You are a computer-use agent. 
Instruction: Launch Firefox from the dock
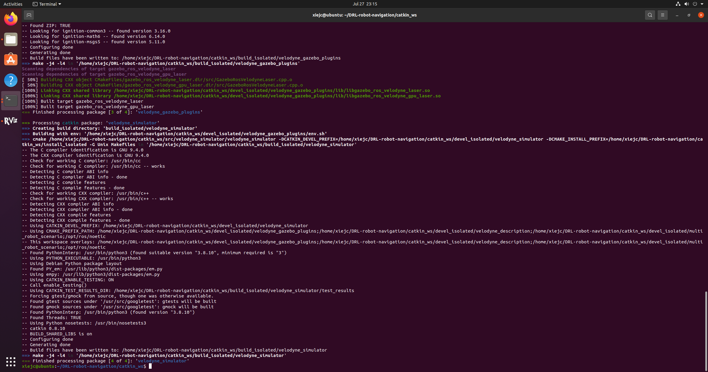(x=11, y=19)
